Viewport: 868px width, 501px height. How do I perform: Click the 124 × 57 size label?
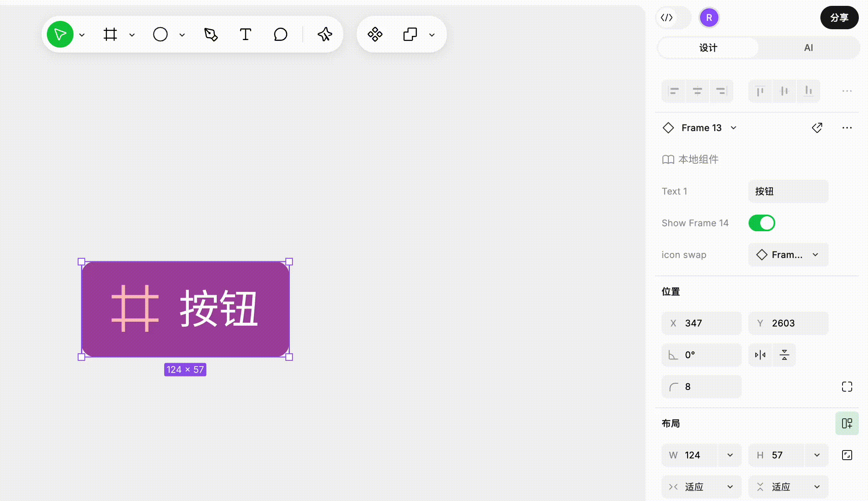point(185,369)
